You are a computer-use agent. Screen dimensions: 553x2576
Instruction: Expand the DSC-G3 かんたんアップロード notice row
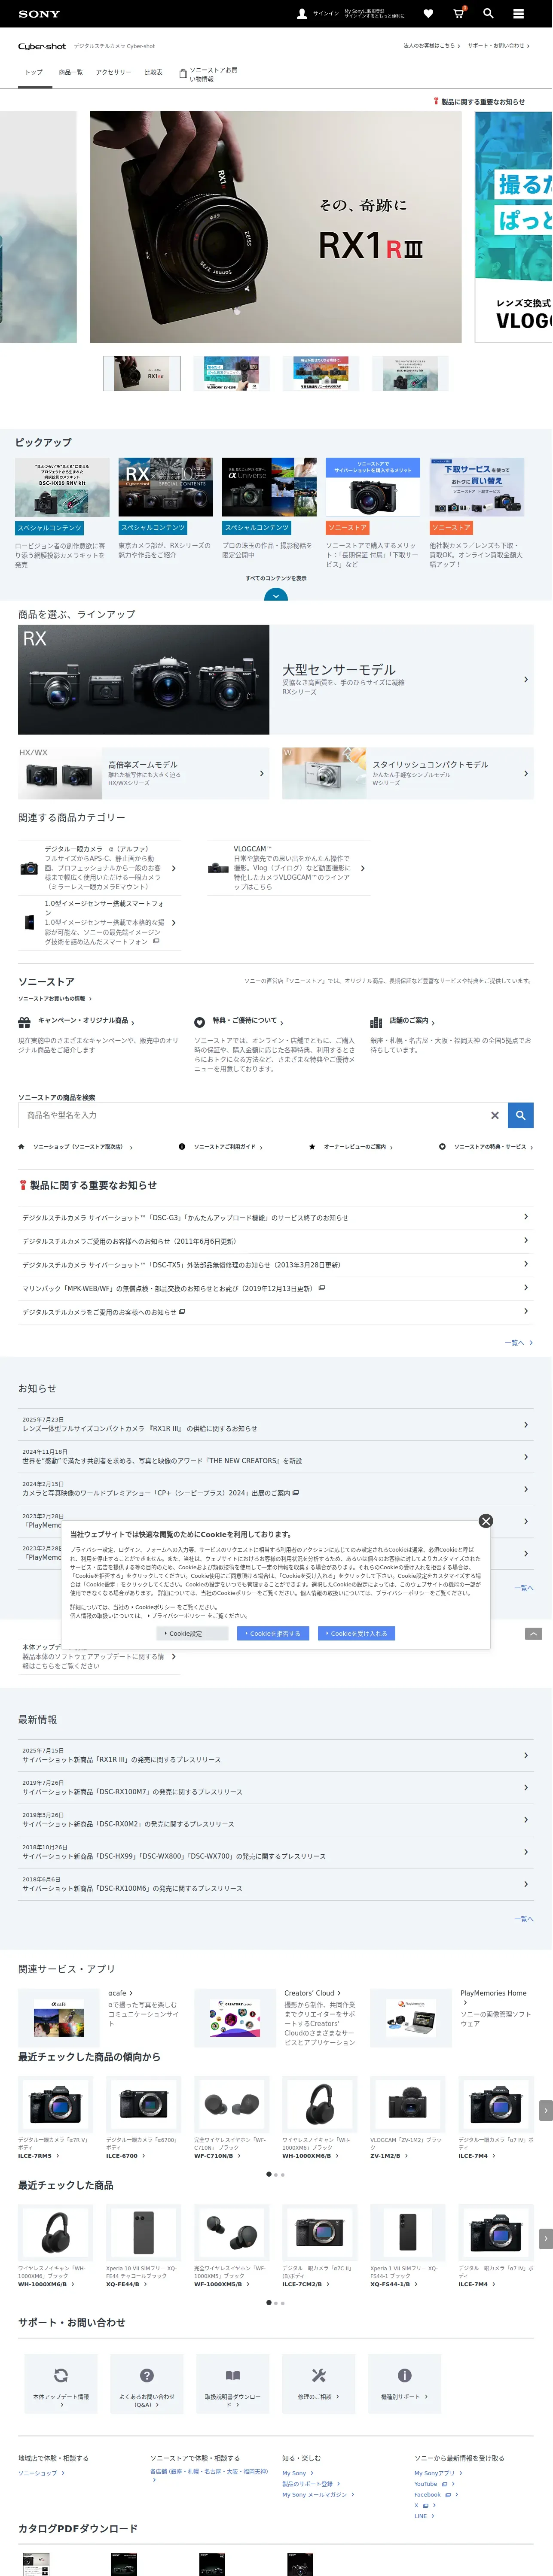coord(276,1217)
